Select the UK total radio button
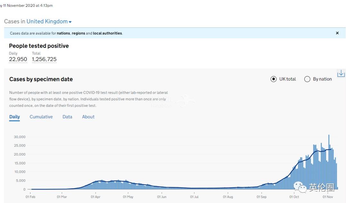This screenshot has height=203, width=346. pos(273,79)
